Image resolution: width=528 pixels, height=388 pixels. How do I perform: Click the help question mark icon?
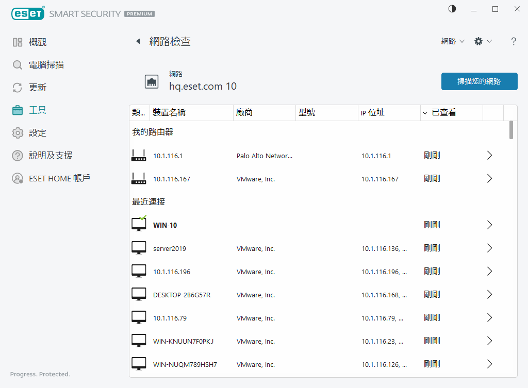click(514, 41)
